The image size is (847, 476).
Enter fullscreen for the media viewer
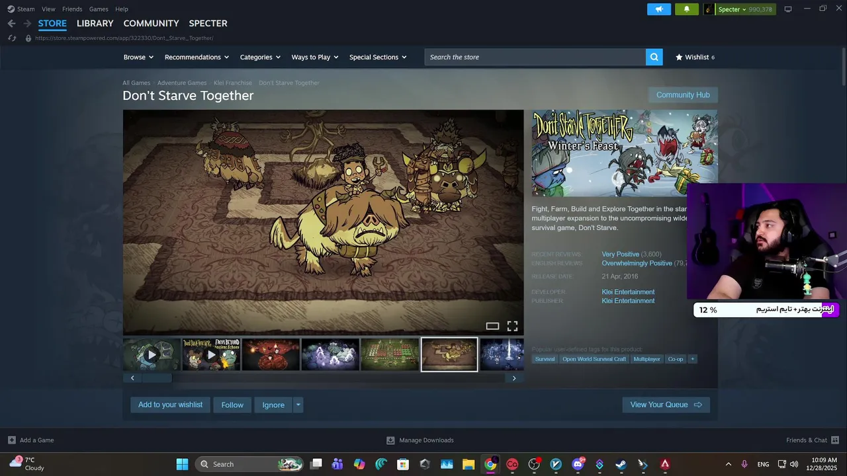pyautogui.click(x=512, y=326)
